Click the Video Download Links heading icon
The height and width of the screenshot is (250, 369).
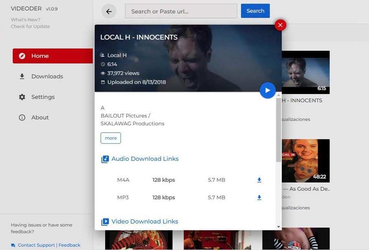pyautogui.click(x=105, y=222)
